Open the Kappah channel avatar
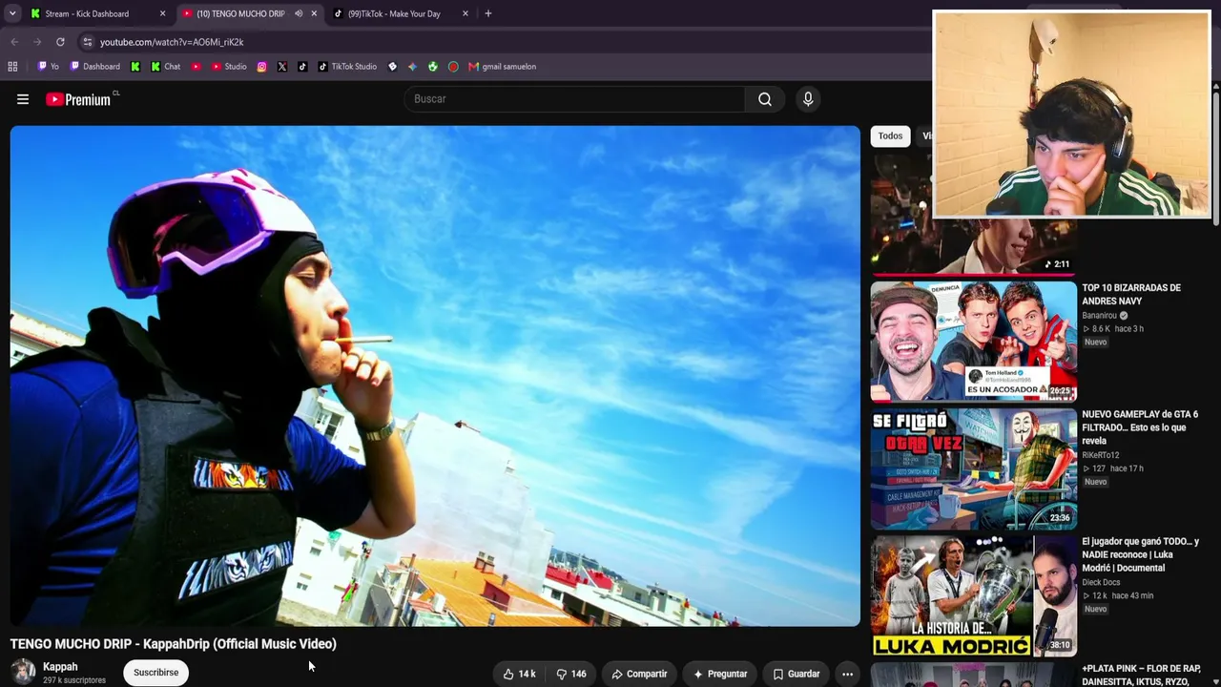 [23, 672]
